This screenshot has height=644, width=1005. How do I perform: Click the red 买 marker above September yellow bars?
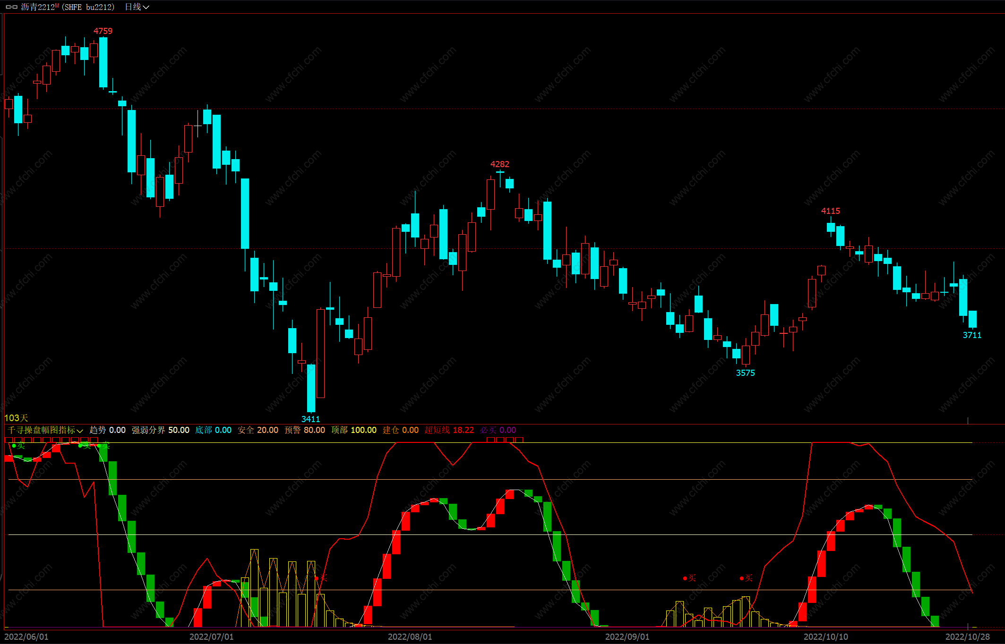tap(689, 578)
